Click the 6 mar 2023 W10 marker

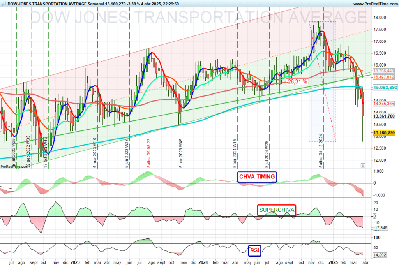click(x=95, y=153)
